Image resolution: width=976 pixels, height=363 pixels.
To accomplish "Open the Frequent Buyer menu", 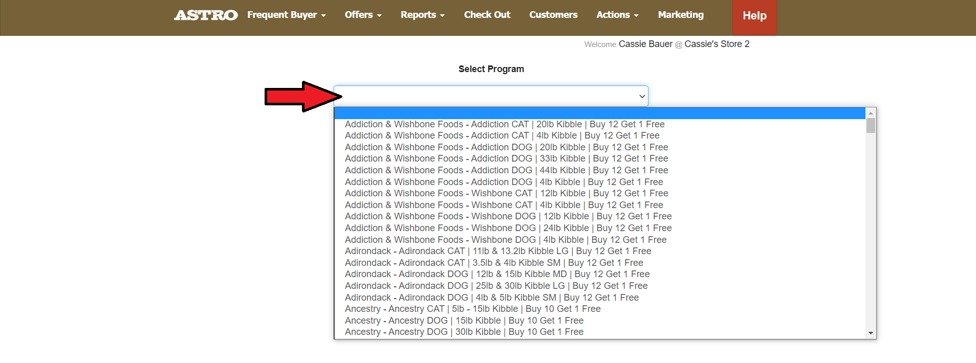I will pos(287,15).
